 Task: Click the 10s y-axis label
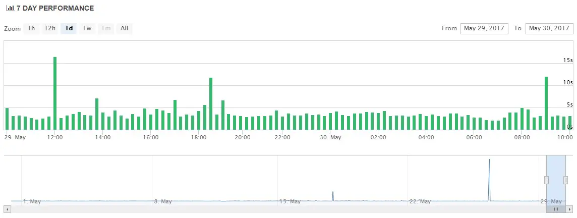tap(568, 82)
